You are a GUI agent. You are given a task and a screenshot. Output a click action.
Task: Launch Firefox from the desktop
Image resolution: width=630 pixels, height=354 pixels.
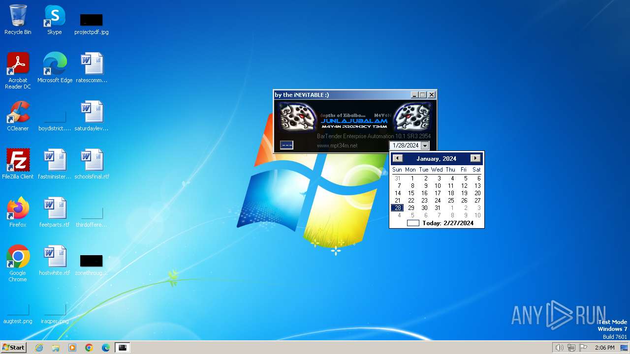click(x=18, y=212)
